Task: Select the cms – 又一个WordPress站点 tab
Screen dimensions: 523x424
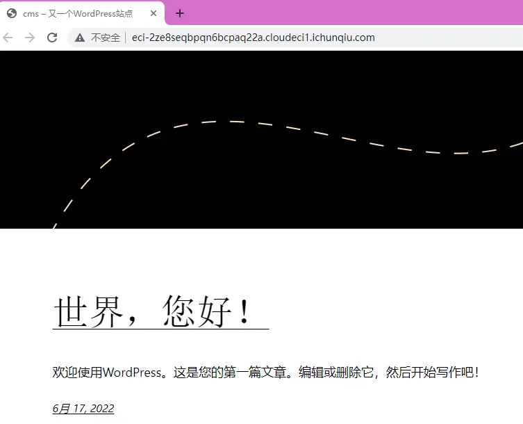Action: 83,13
